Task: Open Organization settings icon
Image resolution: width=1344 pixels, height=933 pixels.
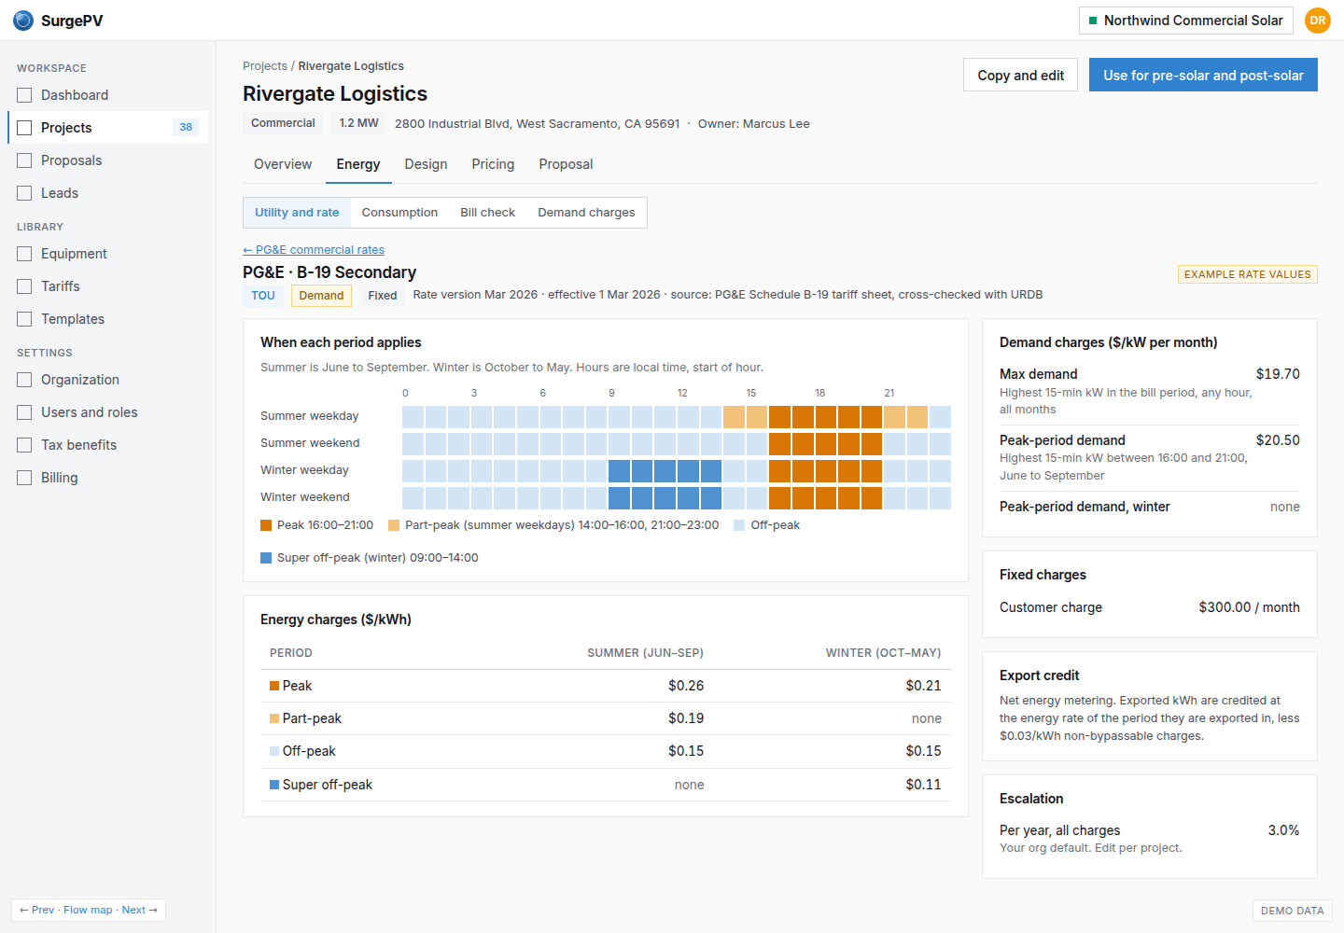Action: click(x=24, y=380)
